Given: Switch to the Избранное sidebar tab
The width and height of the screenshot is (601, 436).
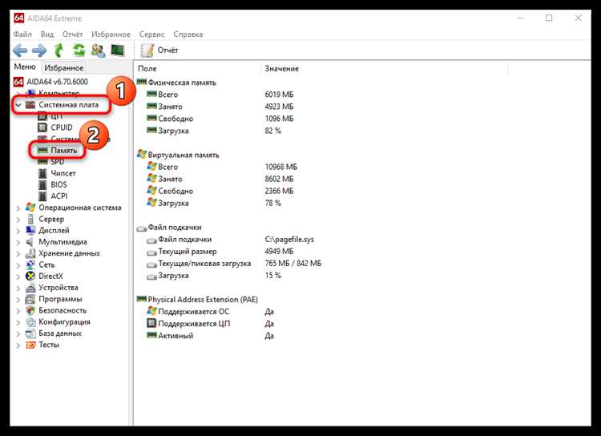Looking at the screenshot, I should pos(63,68).
